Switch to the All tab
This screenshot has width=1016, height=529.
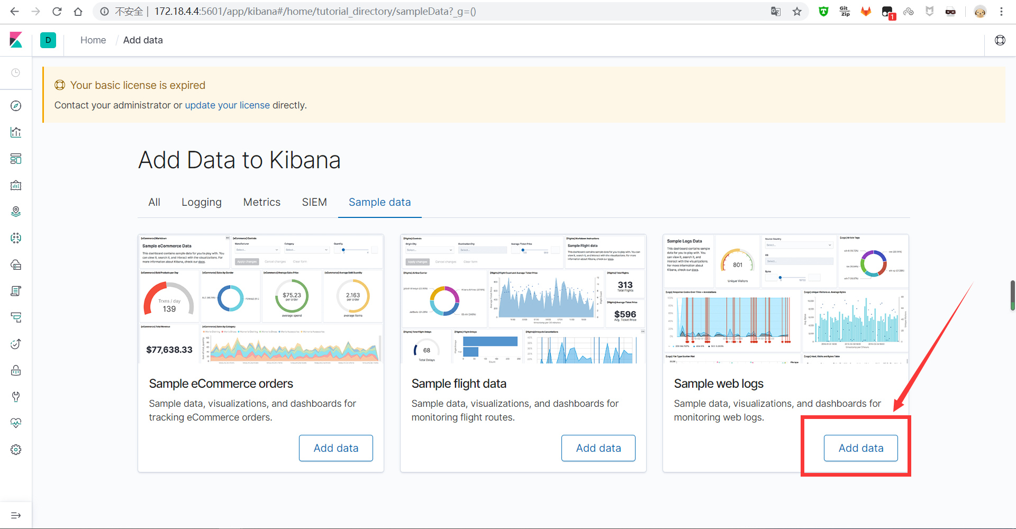(154, 202)
